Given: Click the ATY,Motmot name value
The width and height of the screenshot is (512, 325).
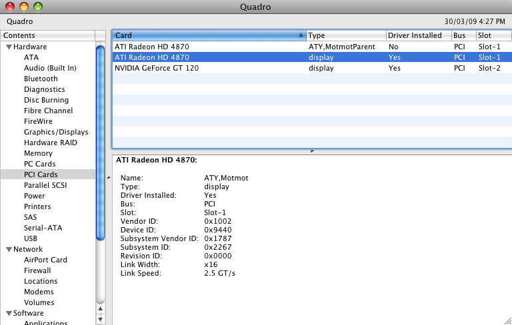Looking at the screenshot, I should click(226, 178).
